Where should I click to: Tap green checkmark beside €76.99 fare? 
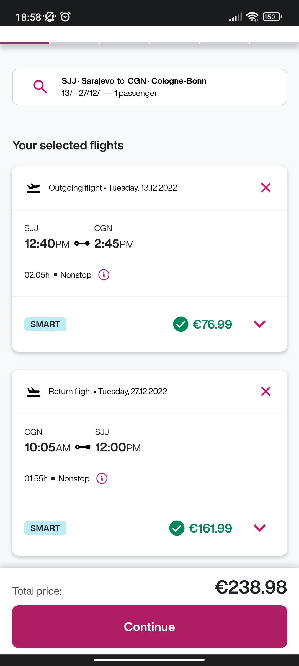click(x=181, y=324)
